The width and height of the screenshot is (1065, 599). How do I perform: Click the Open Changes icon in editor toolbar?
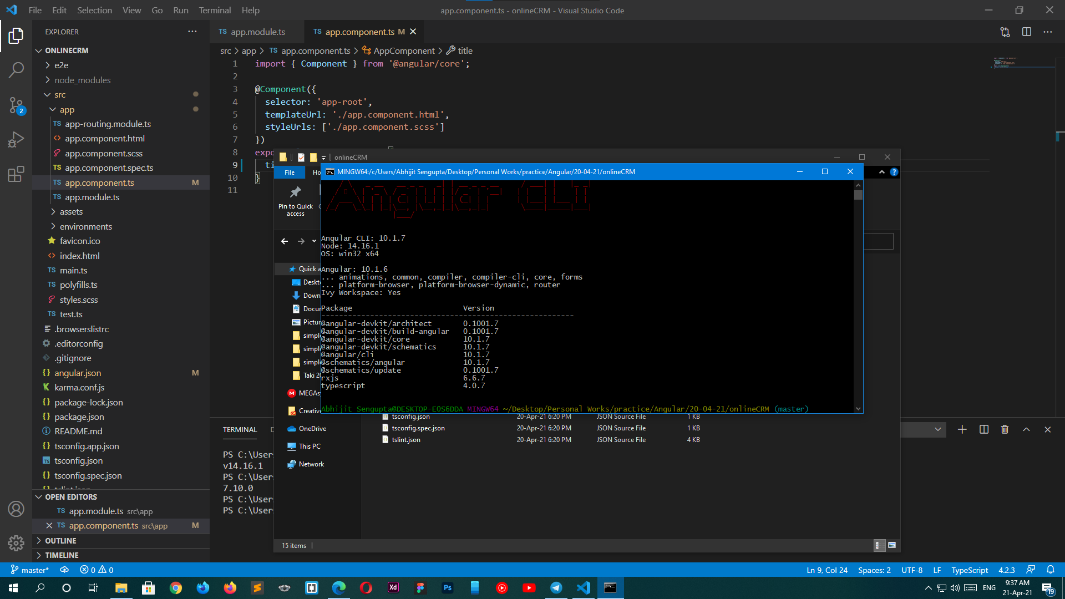pyautogui.click(x=1005, y=32)
